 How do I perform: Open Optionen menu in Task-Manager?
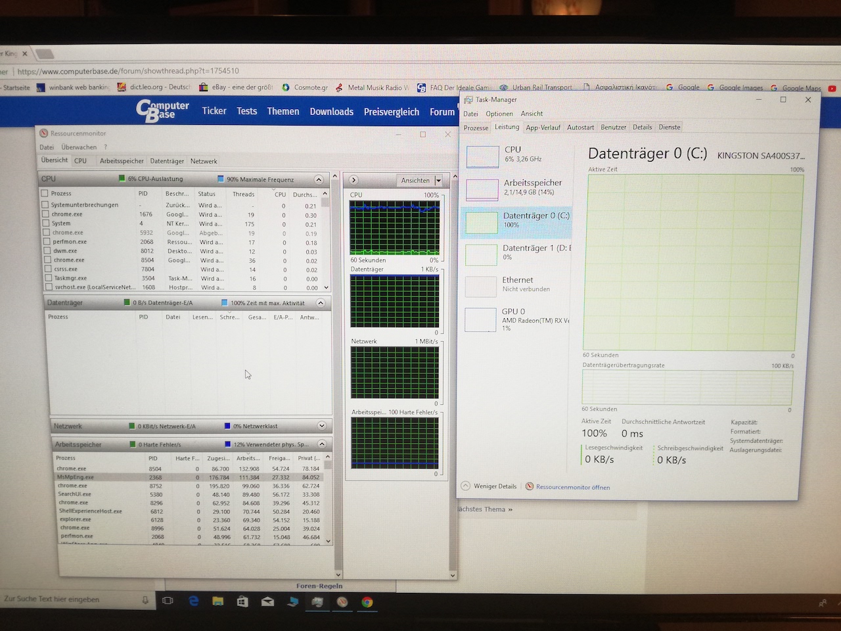click(499, 114)
